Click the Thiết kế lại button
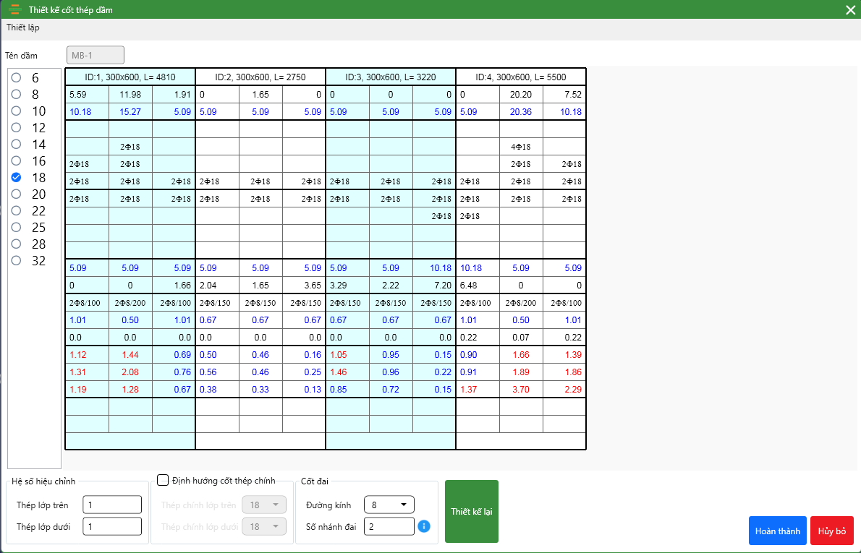 (472, 511)
